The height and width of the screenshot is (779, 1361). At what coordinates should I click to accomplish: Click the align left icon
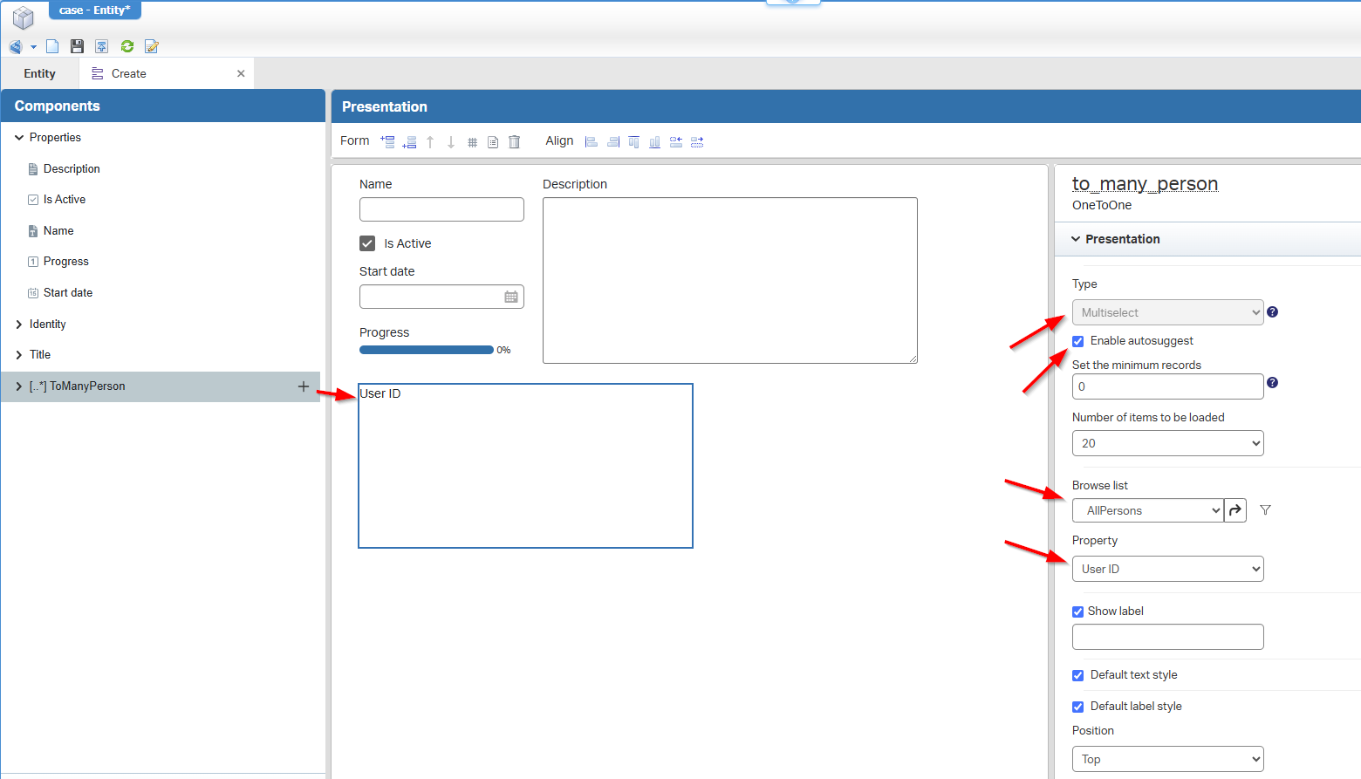(592, 141)
